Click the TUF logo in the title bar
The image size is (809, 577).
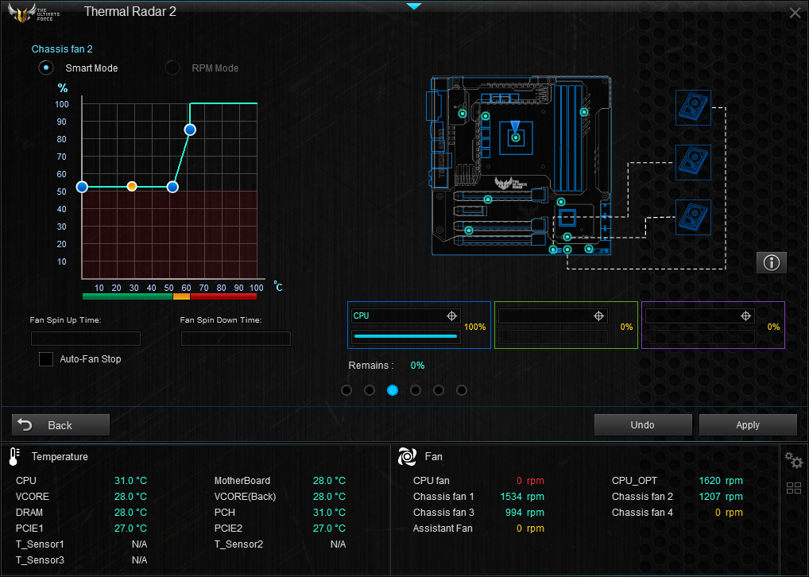point(33,12)
